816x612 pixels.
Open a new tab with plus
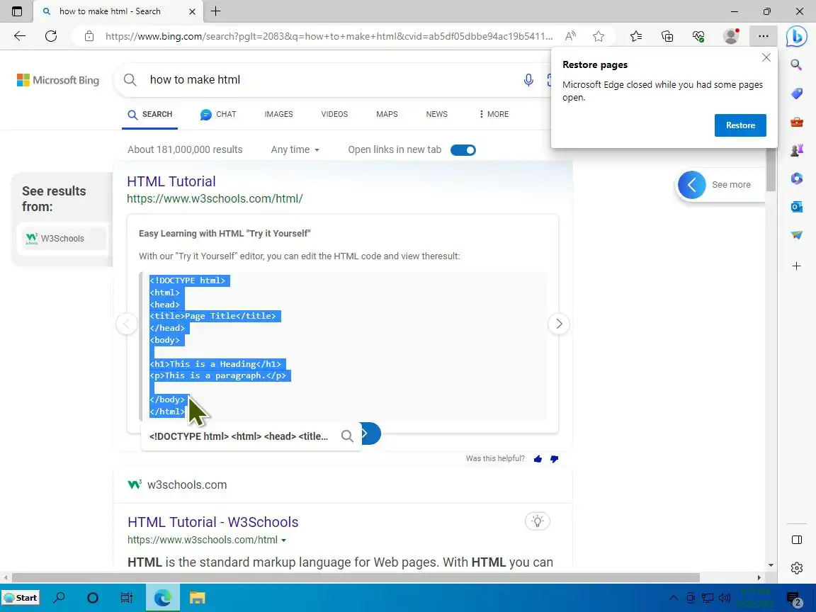(x=216, y=11)
